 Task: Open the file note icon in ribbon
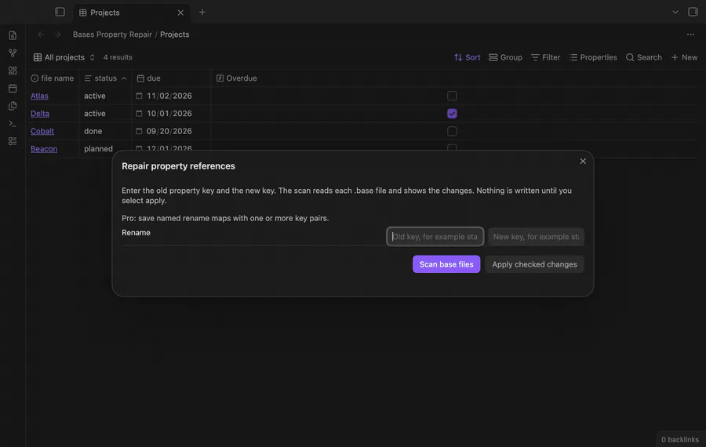[13, 35]
